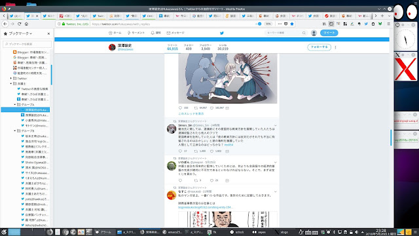Open the Simon_Sin tweet dropdown caret

click(275, 125)
